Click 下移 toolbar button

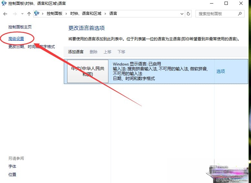(121, 52)
